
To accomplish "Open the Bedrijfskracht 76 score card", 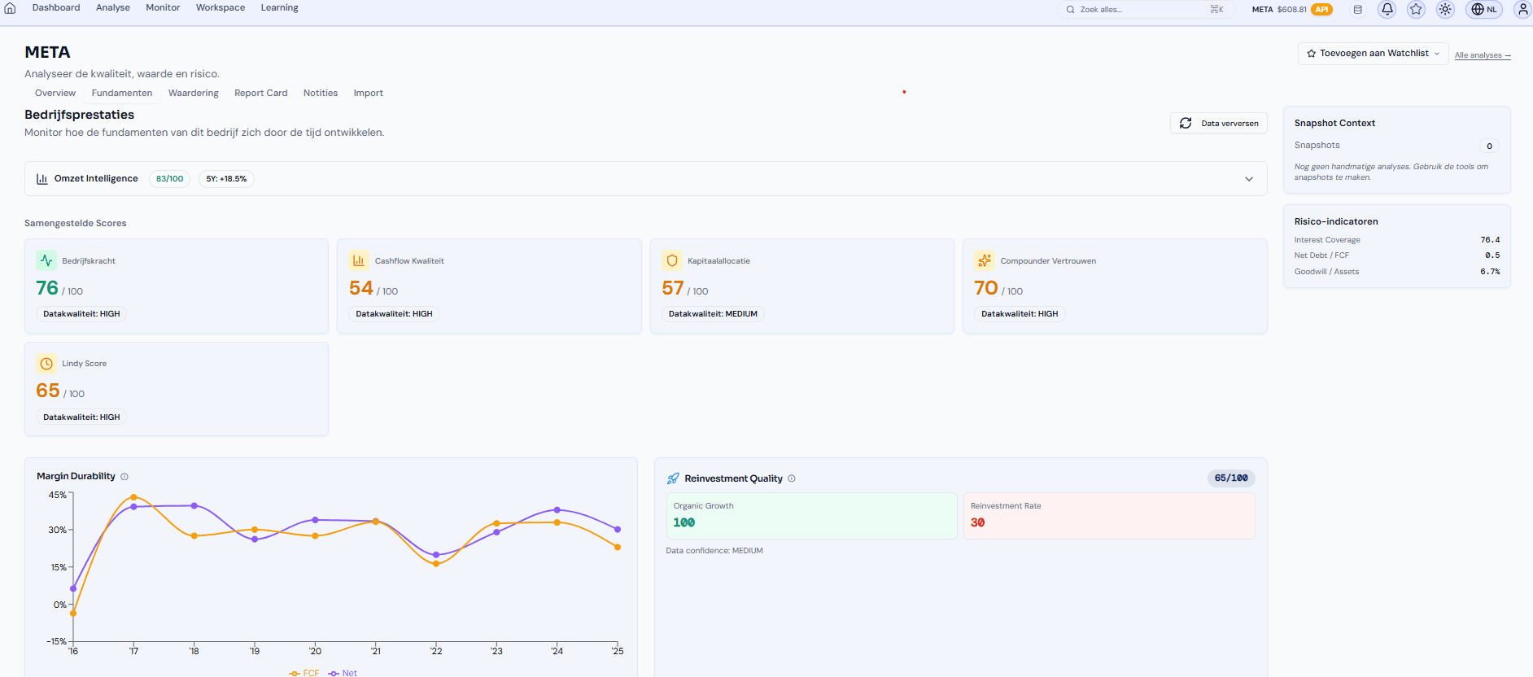I will (177, 286).
